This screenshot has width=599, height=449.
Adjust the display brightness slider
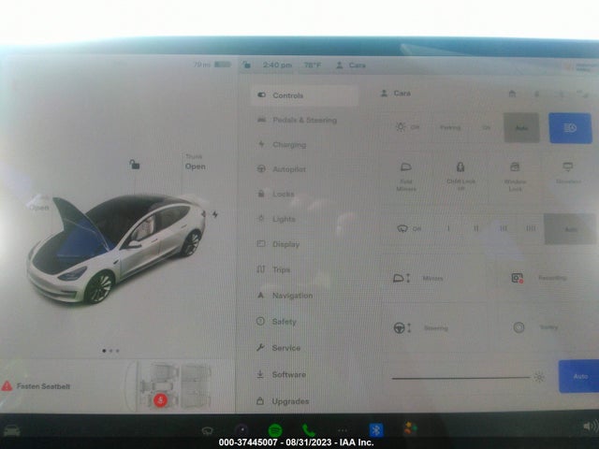coord(460,377)
